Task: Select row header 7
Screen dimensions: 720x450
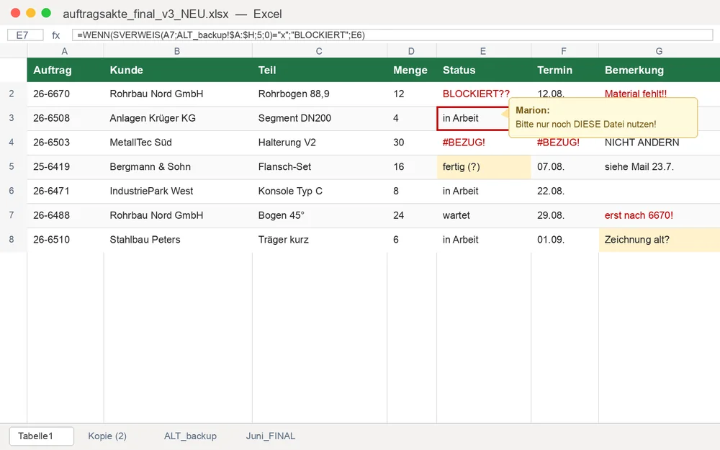Action: pyautogui.click(x=13, y=215)
